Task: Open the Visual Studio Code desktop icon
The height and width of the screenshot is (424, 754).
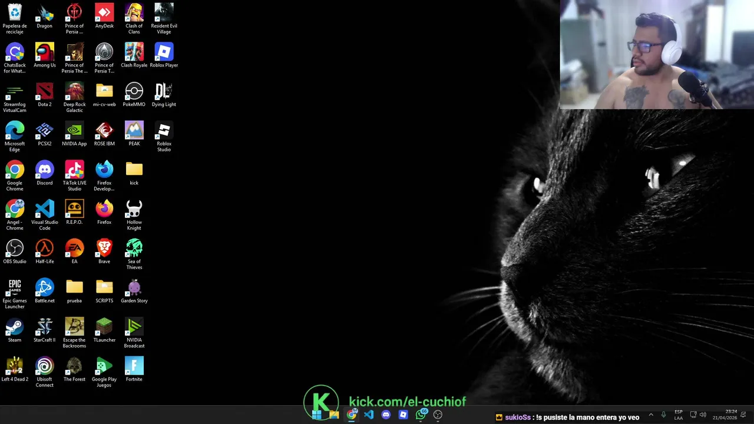Action: click(x=45, y=216)
